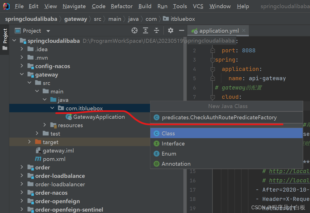
Task: Click the locate file crosshair icon
Action: pyautogui.click(x=135, y=31)
